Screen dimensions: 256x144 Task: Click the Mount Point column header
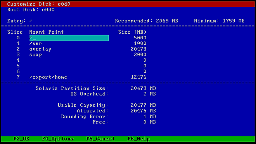click(47, 32)
